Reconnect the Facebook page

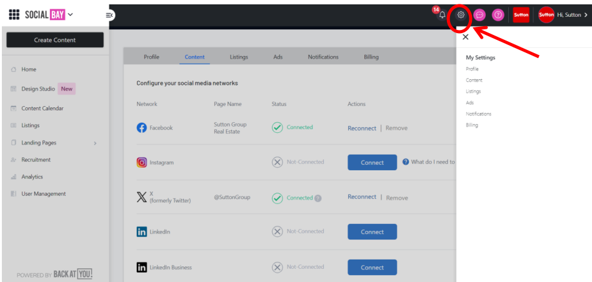pos(362,128)
